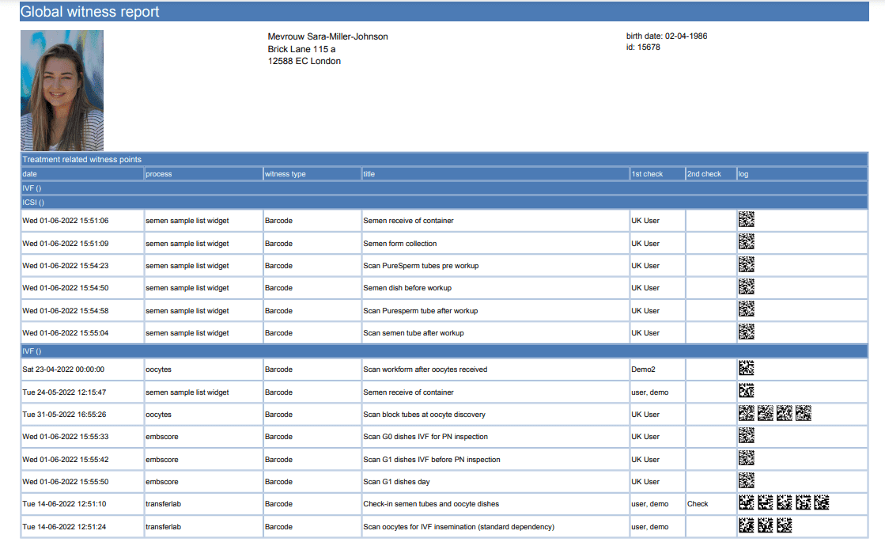Click 'Demo2' in 1st check column

pyautogui.click(x=643, y=370)
